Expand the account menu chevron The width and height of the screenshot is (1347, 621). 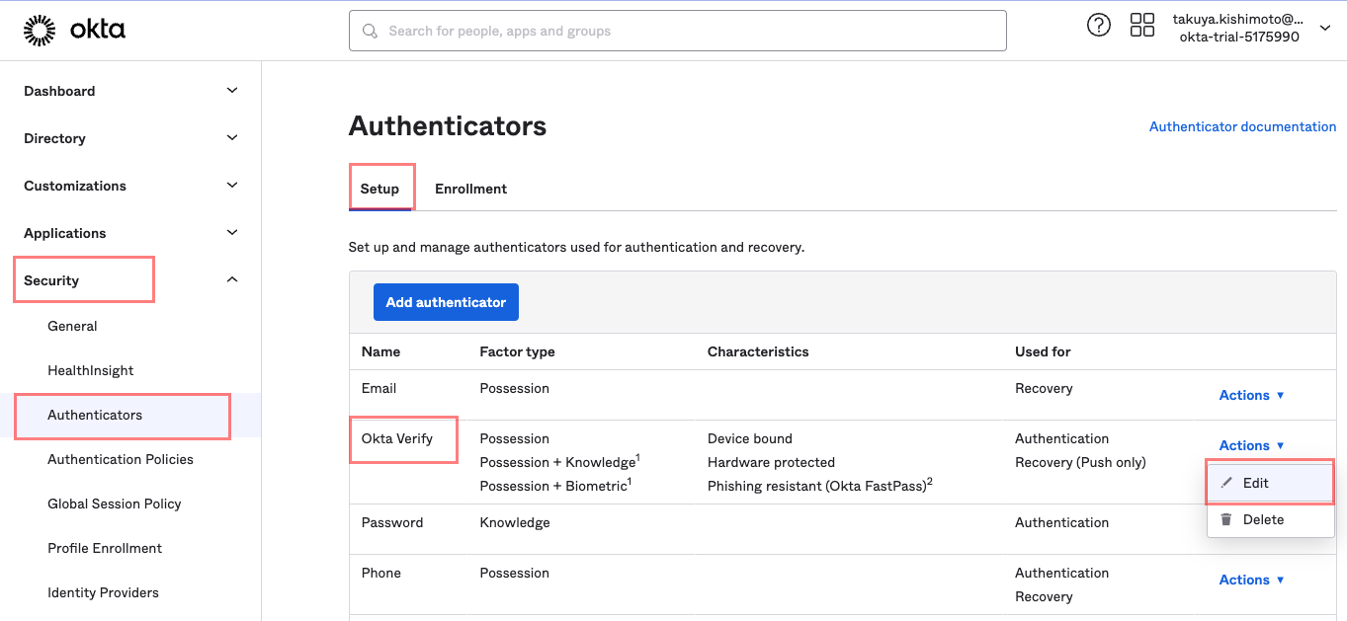point(1325,29)
